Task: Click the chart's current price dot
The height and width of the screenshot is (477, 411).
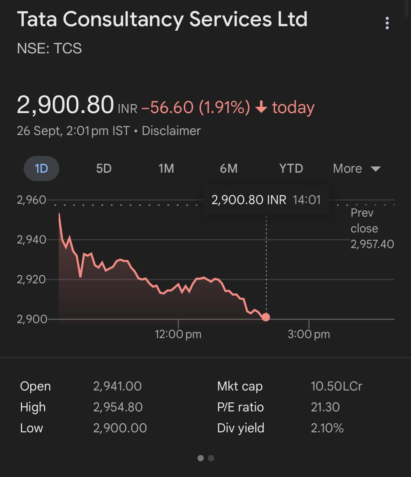Action: tap(266, 317)
